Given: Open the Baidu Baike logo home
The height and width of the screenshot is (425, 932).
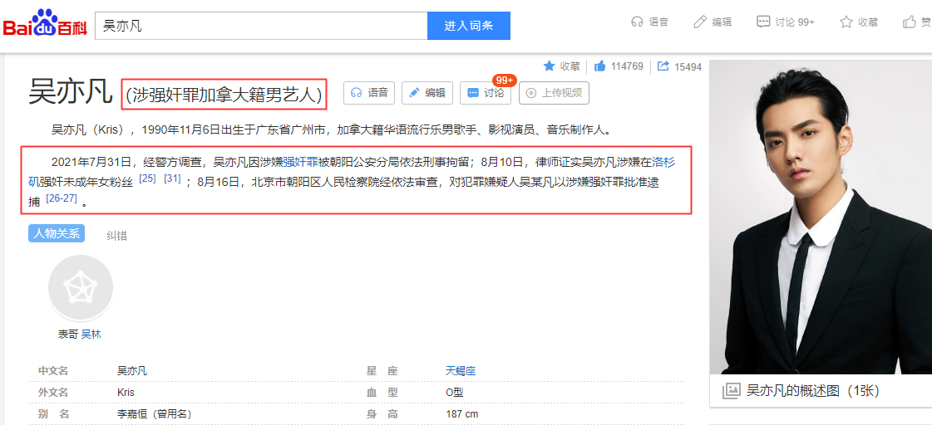Looking at the screenshot, I should tap(45, 23).
